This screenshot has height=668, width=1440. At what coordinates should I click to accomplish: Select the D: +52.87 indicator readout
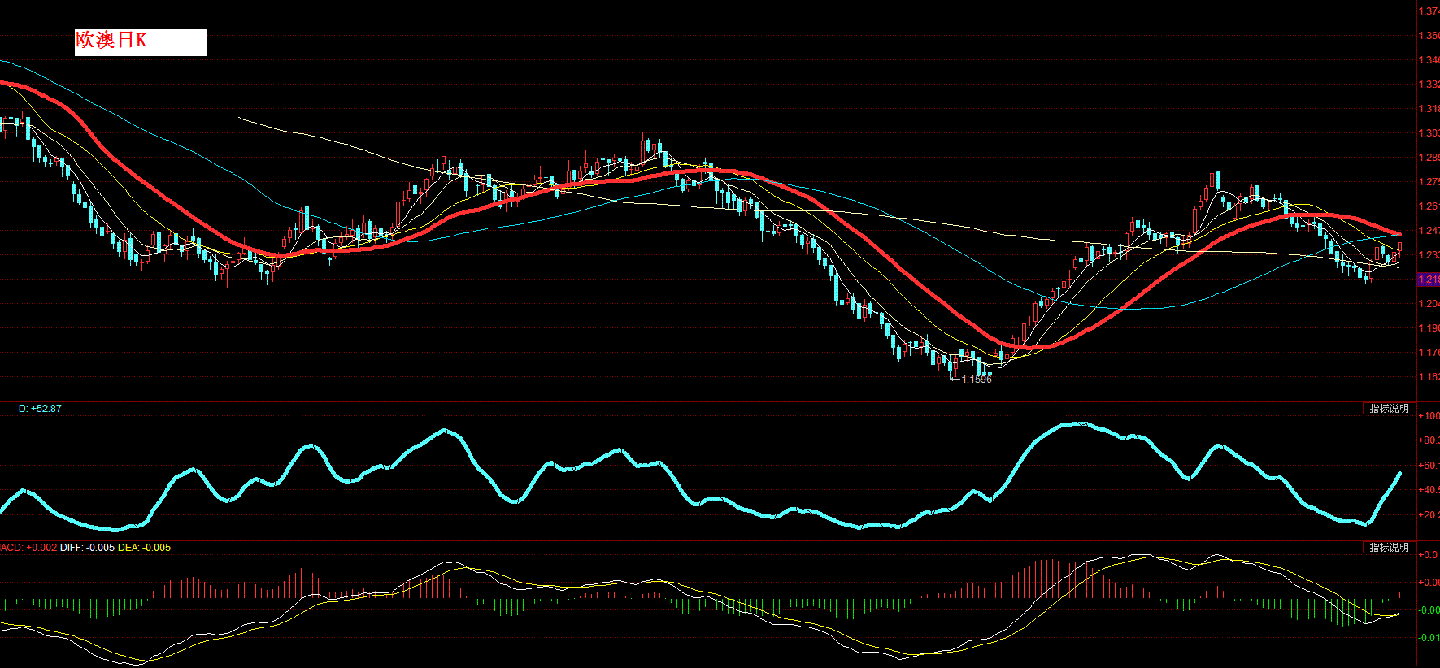click(40, 409)
